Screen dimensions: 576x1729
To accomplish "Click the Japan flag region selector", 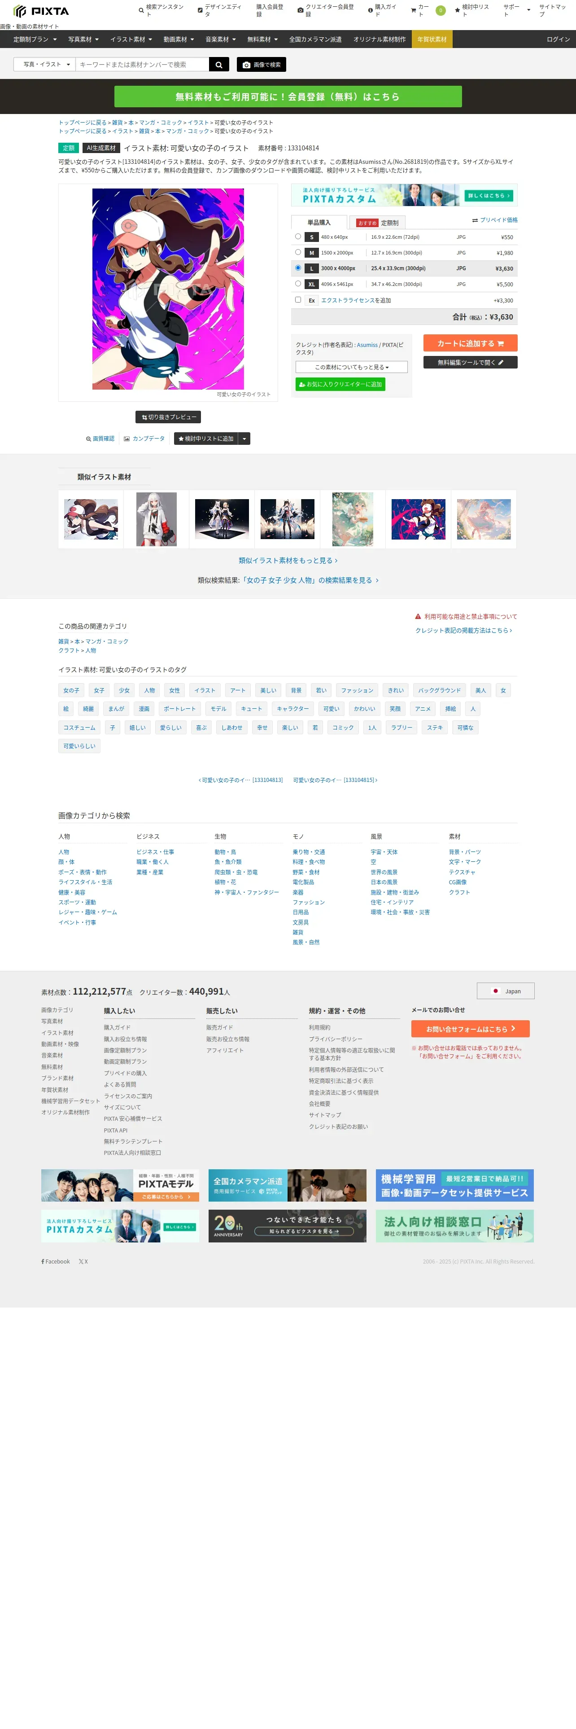I will [506, 991].
